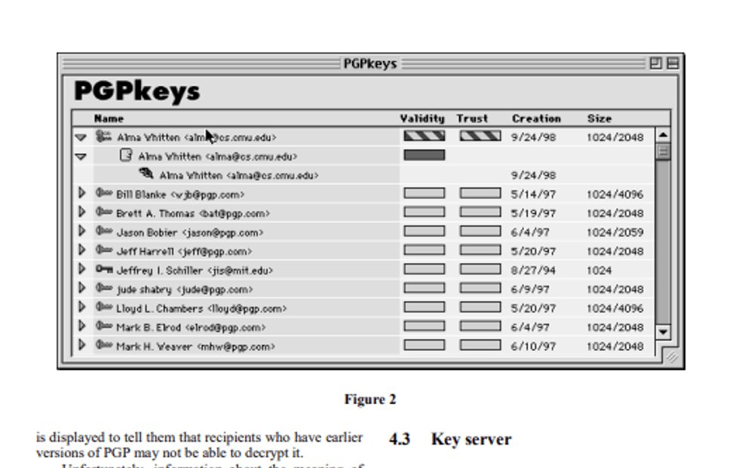Select the Mark H. Weaver <mhw@pgp.com> row
This screenshot has width=754, height=468.
[364, 345]
